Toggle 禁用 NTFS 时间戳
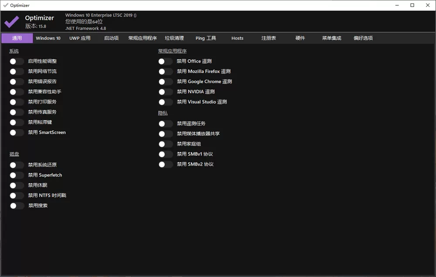The width and height of the screenshot is (436, 277). pyautogui.click(x=16, y=195)
